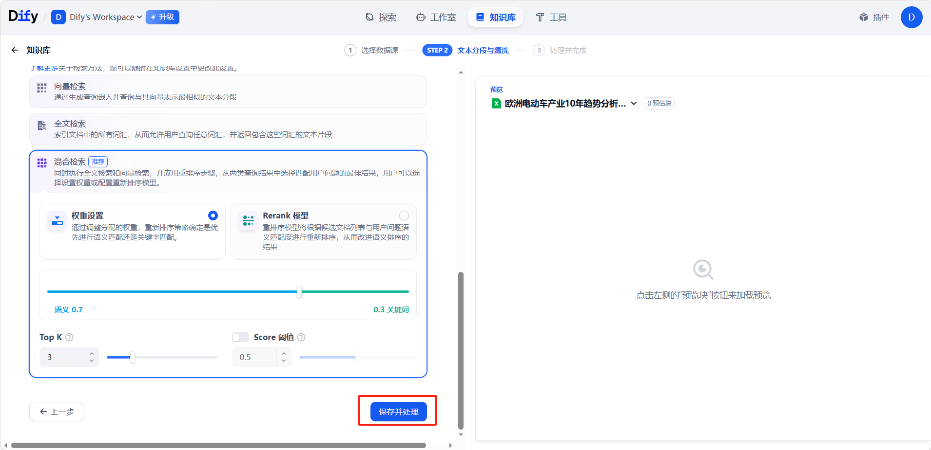Select the 权重设置 radio button
The width and height of the screenshot is (931, 450).
pyautogui.click(x=213, y=216)
